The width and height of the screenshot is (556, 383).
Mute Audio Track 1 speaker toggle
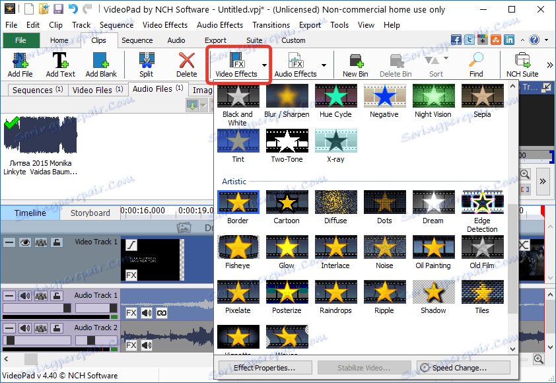25,296
